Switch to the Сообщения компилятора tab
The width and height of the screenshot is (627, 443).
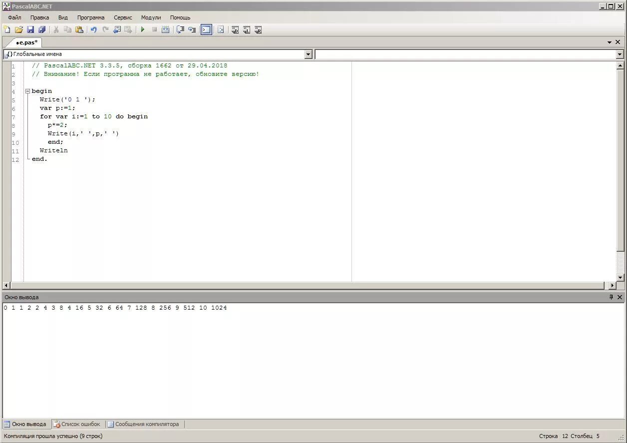(x=143, y=424)
